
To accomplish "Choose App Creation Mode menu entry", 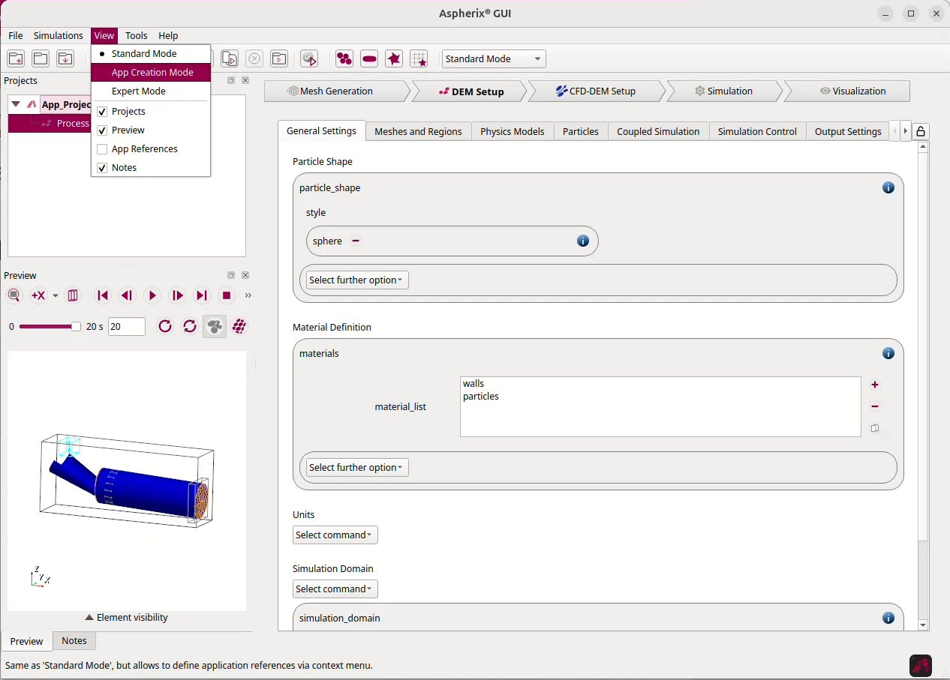I will point(151,72).
